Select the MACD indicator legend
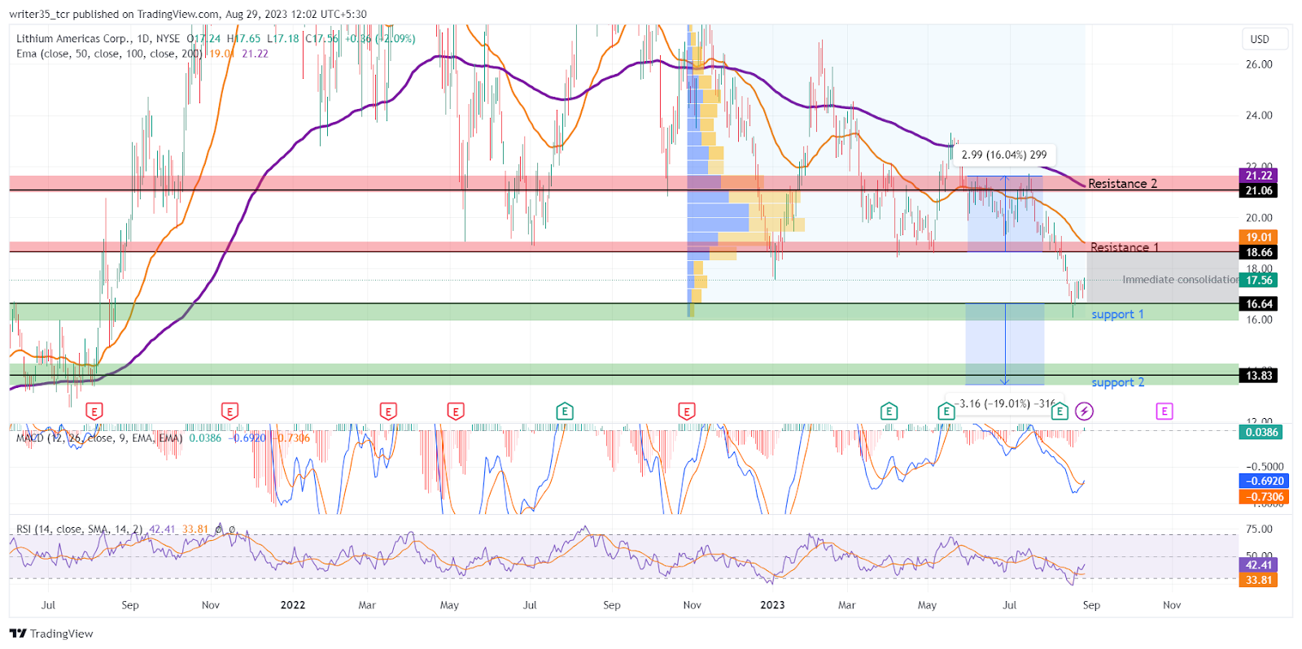This screenshot has width=1302, height=649. pyautogui.click(x=99, y=438)
